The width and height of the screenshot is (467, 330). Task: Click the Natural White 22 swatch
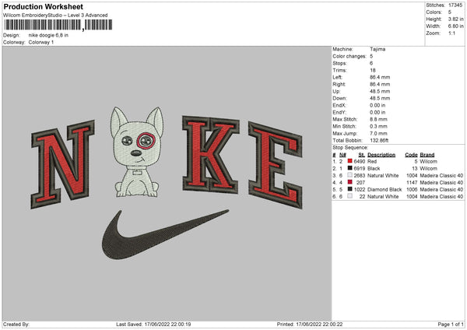350,196
